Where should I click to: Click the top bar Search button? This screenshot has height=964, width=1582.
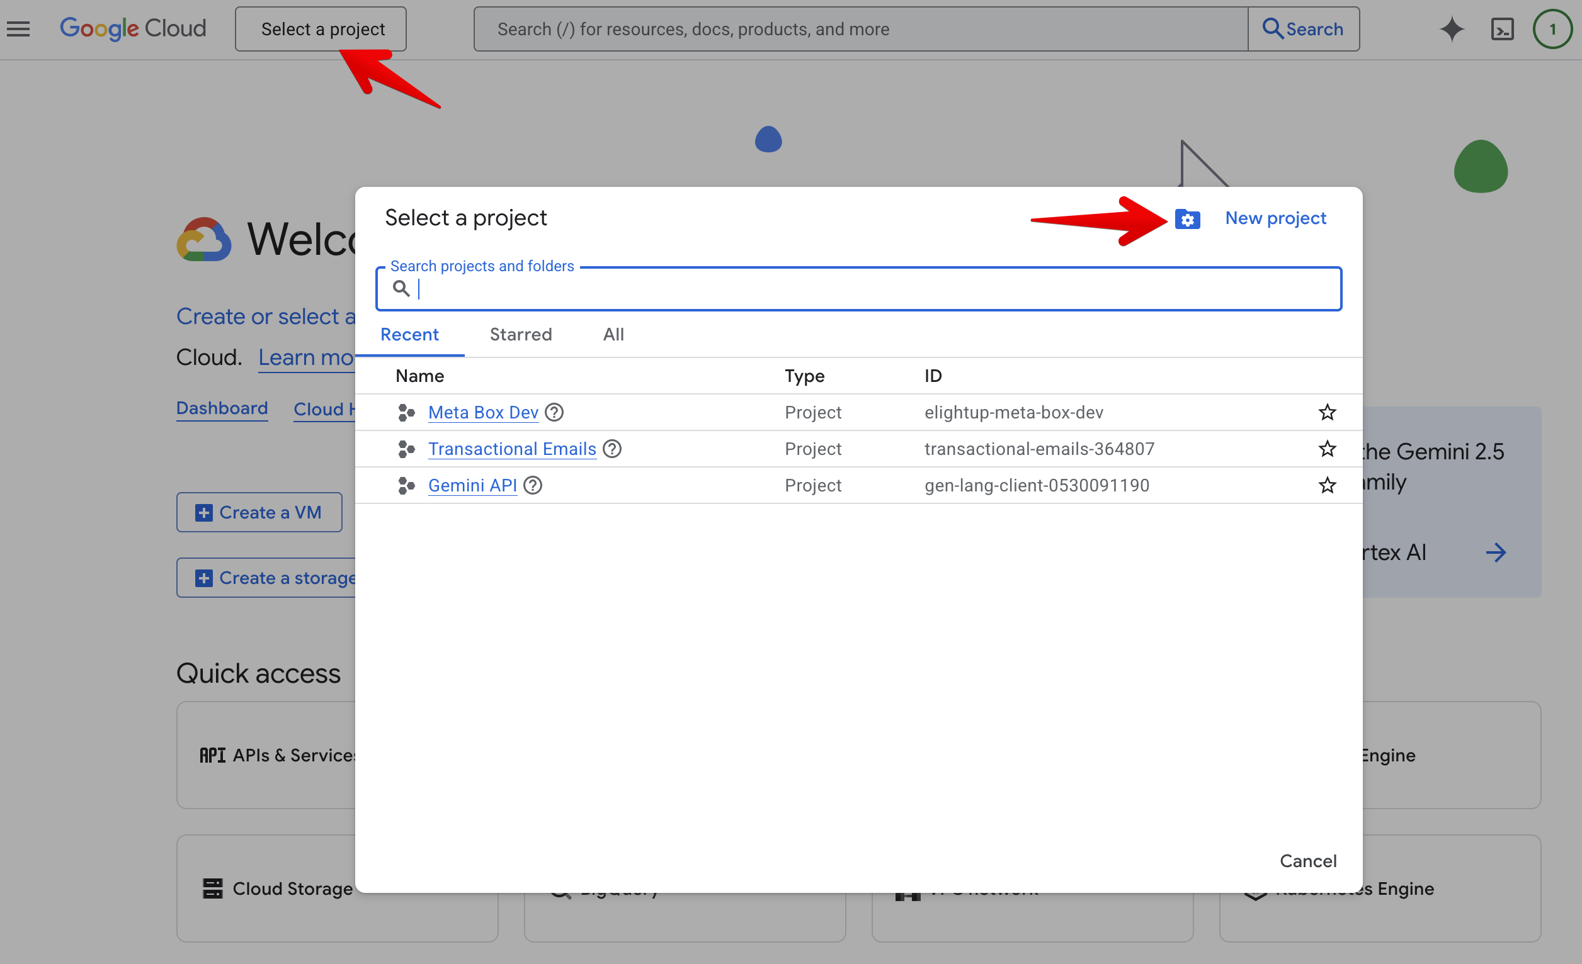tap(1304, 29)
